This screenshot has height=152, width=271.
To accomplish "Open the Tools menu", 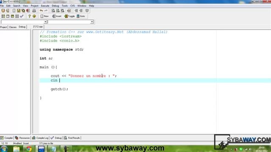I will pos(65,6).
